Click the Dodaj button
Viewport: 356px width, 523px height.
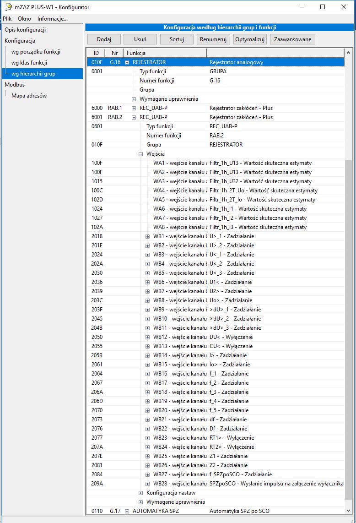104,39
